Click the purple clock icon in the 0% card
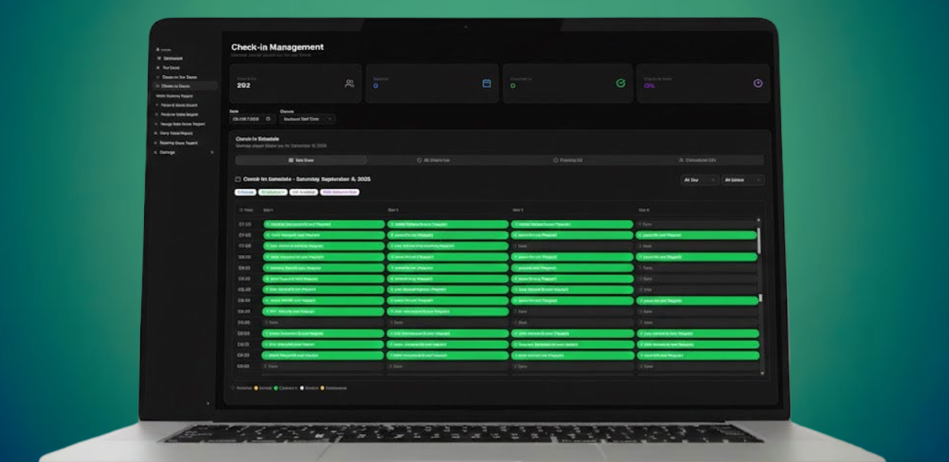 (757, 84)
